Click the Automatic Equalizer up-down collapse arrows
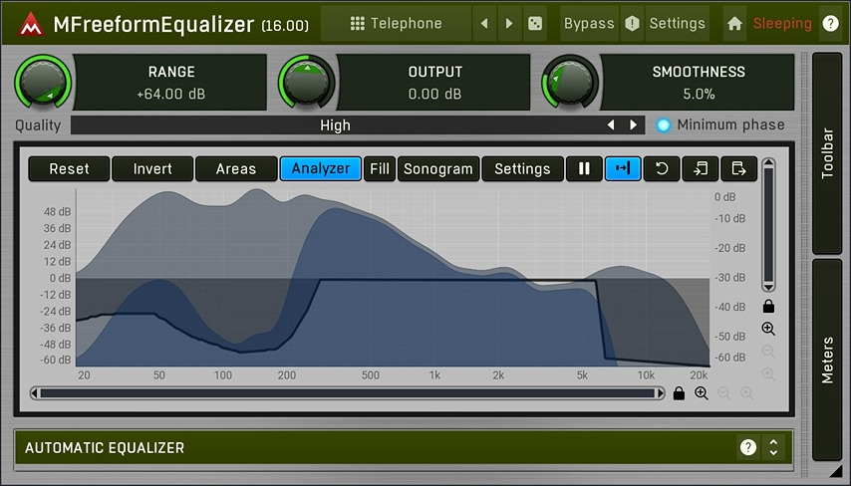Viewport: 851px width, 486px height. 773,447
